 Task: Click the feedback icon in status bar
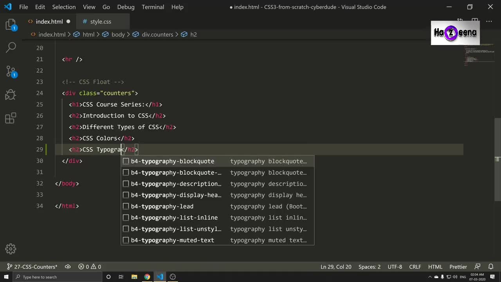click(477, 267)
